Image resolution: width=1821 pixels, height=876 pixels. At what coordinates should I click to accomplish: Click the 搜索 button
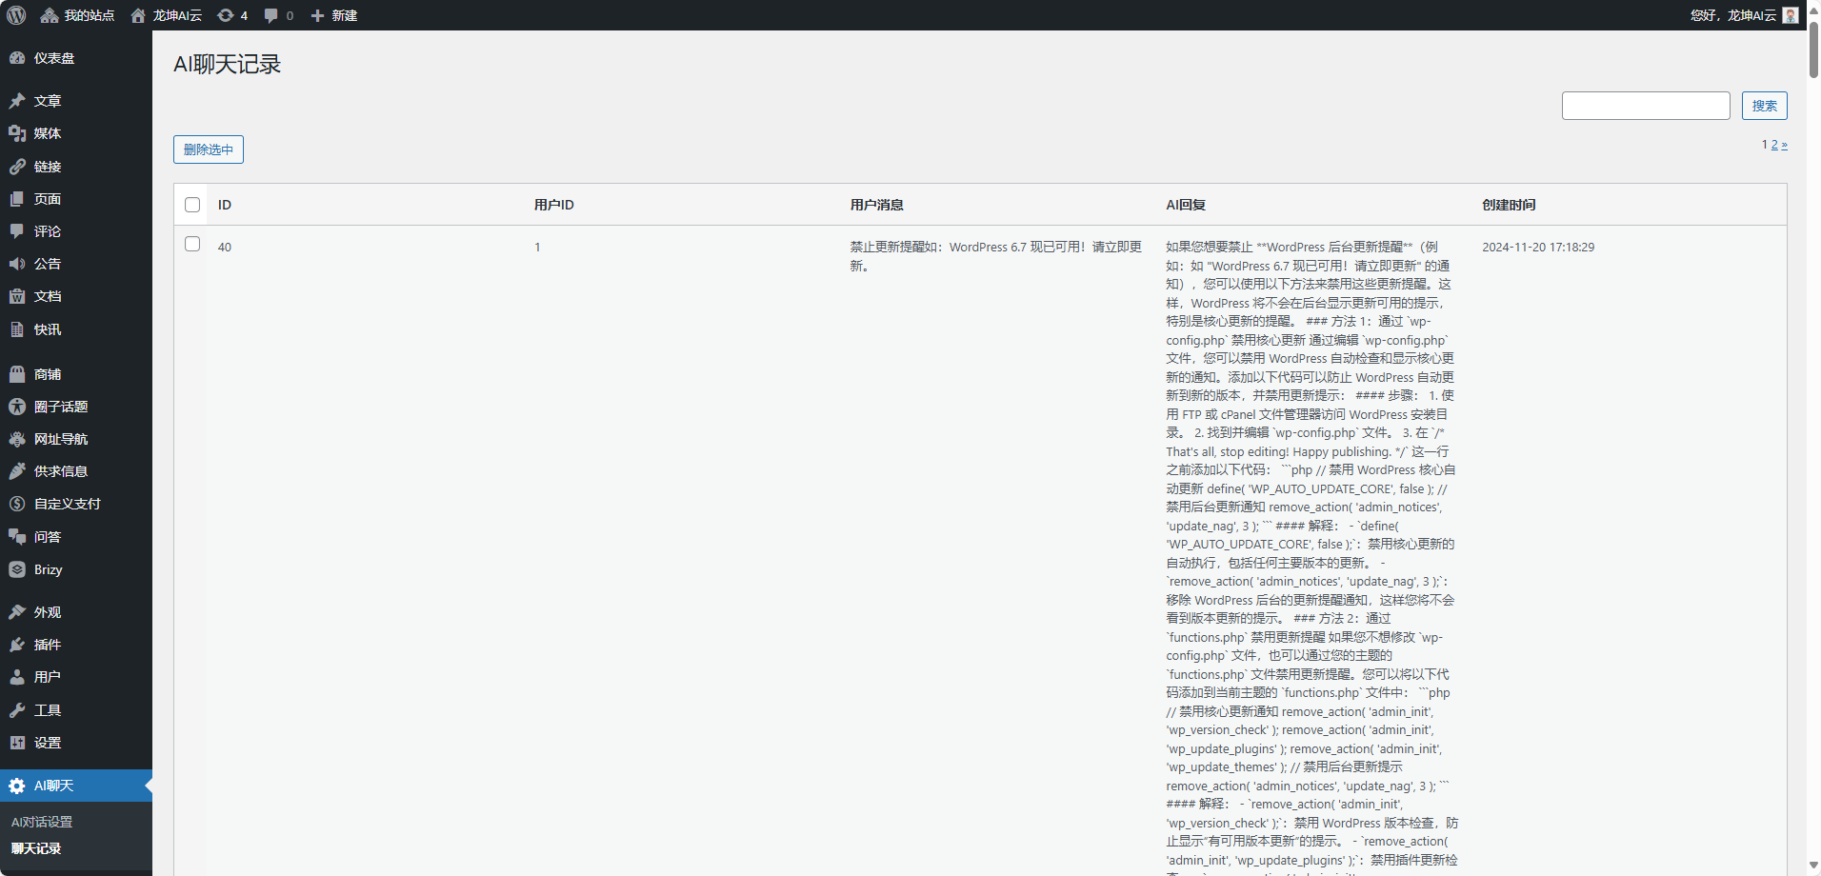1765,106
